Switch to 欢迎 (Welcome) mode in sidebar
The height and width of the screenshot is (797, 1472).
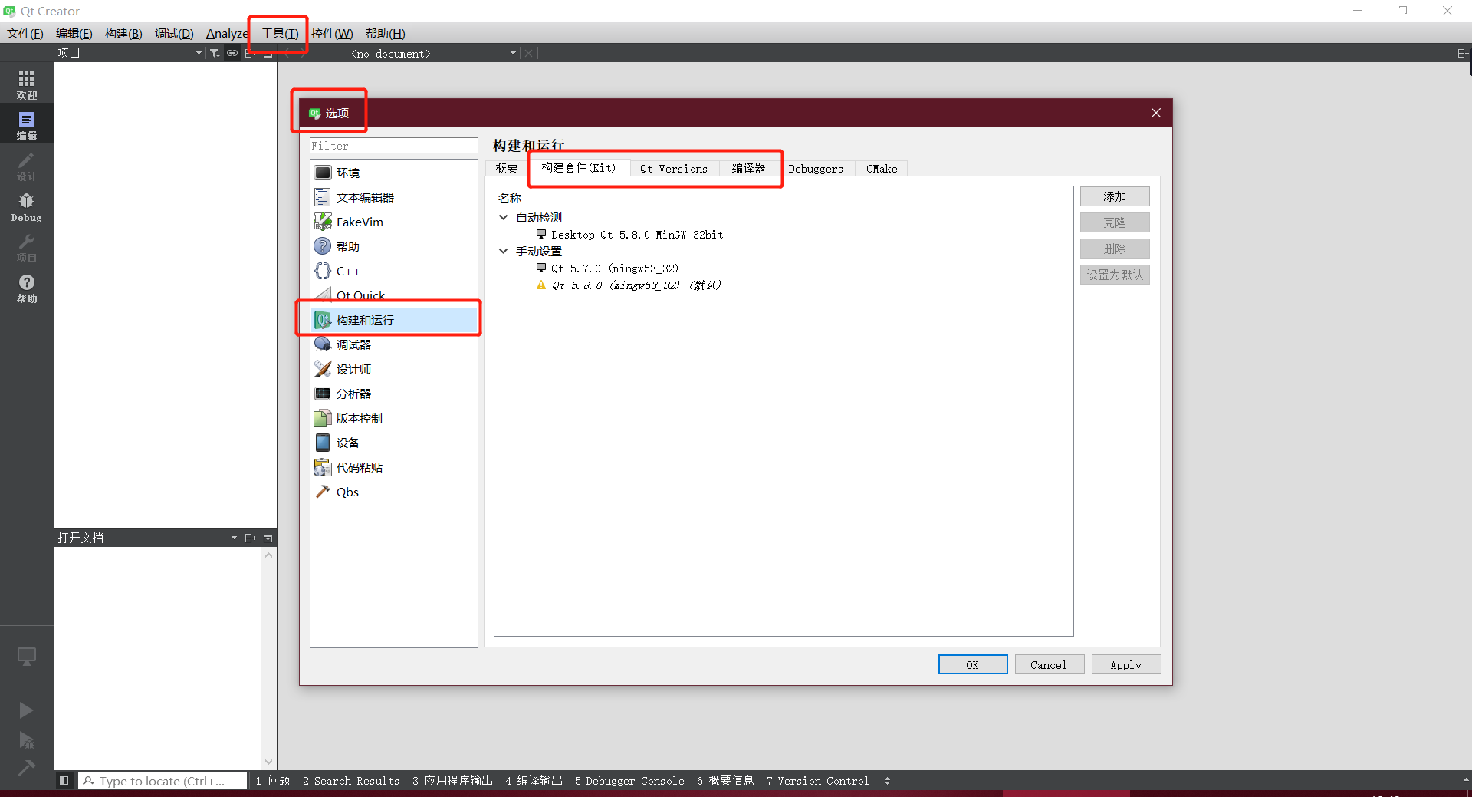click(x=26, y=83)
